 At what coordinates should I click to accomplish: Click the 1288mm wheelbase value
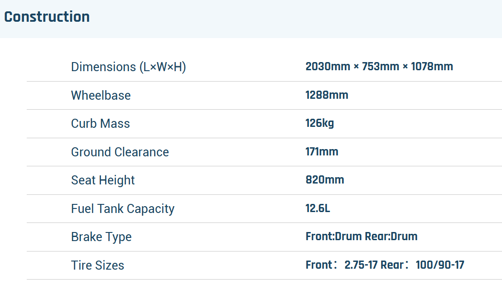(327, 95)
